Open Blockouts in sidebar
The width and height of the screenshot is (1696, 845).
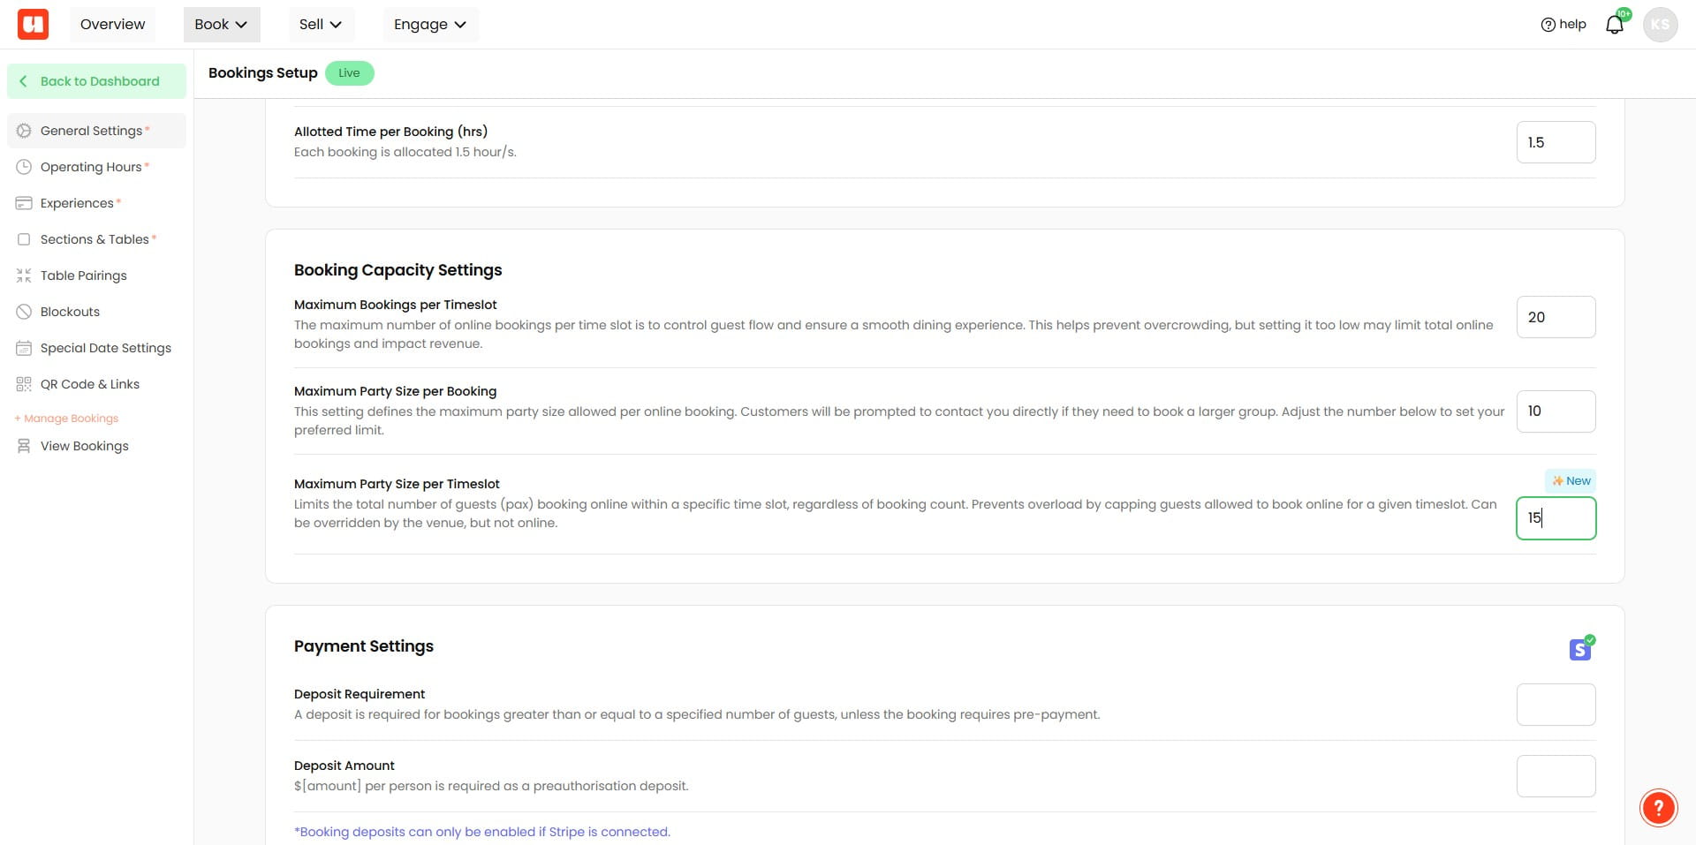[96, 312]
